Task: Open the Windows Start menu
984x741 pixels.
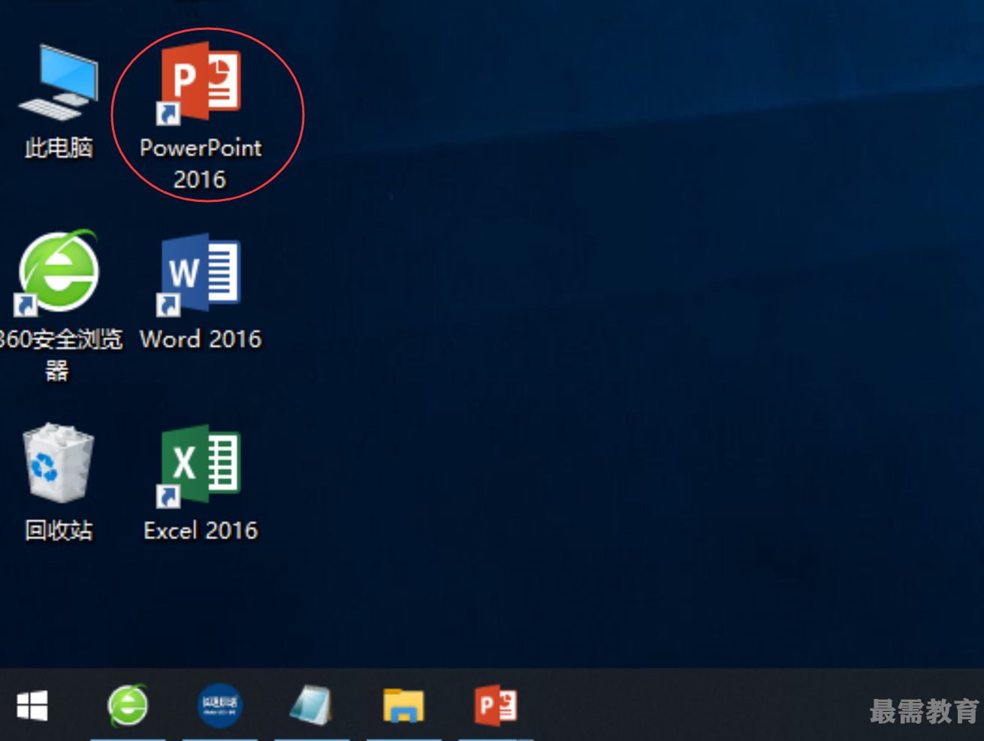Action: tap(32, 706)
